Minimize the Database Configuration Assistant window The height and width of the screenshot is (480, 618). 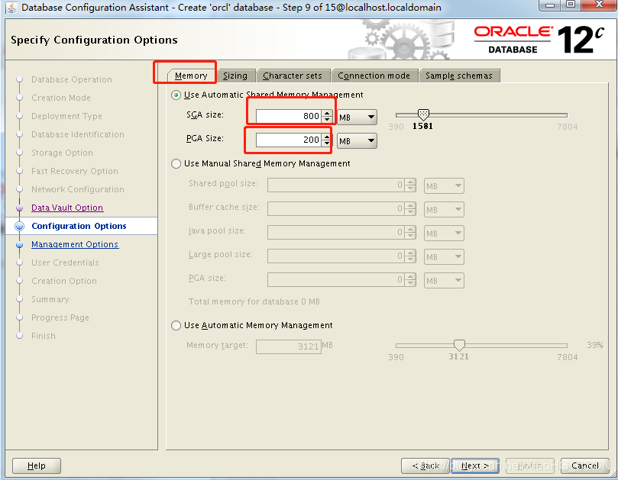[551, 5]
